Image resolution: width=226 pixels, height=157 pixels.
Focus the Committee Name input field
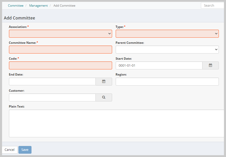point(61,50)
